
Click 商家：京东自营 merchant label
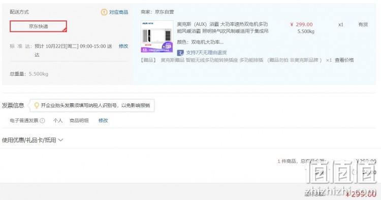coord(157,12)
